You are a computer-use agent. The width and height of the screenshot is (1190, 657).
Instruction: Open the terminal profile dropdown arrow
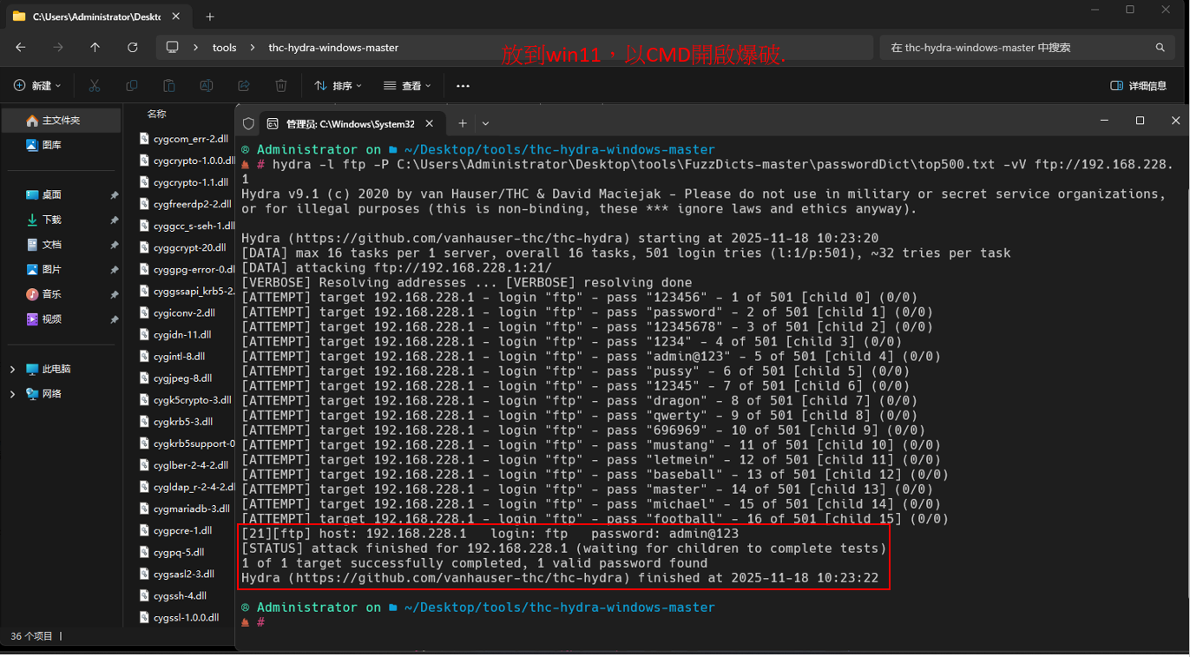tap(485, 124)
